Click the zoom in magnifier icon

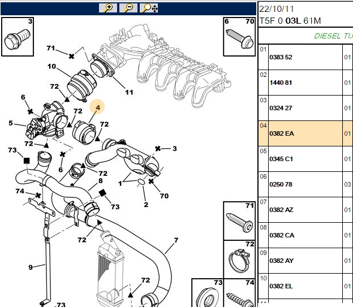click(108, 8)
